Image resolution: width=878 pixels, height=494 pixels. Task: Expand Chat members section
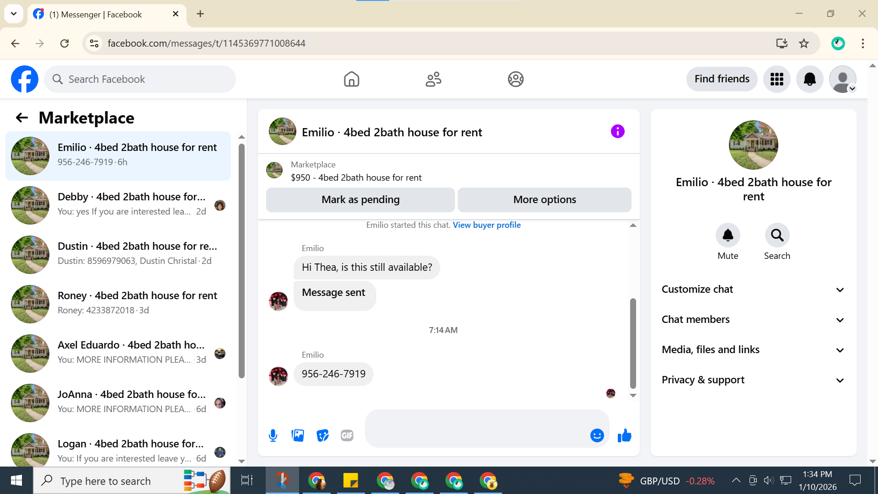coord(753,320)
